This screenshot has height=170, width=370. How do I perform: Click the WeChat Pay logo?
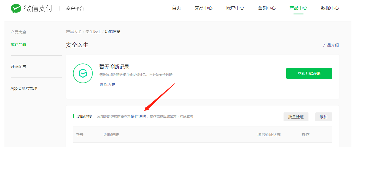point(32,8)
